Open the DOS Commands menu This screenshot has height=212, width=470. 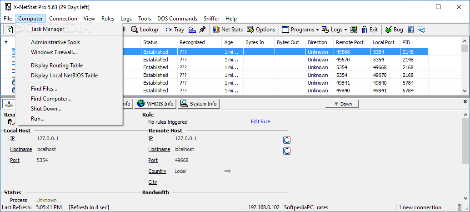coord(177,19)
